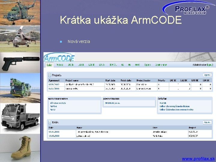Click the Date column header in Tasks
Image resolution: width=216 pixels, height=162 pixels.
[x=51, y=128]
